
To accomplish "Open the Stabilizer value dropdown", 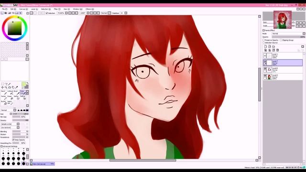I will point(126,13).
